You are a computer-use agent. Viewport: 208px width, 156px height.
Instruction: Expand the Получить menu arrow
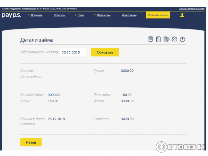tap(28, 15)
